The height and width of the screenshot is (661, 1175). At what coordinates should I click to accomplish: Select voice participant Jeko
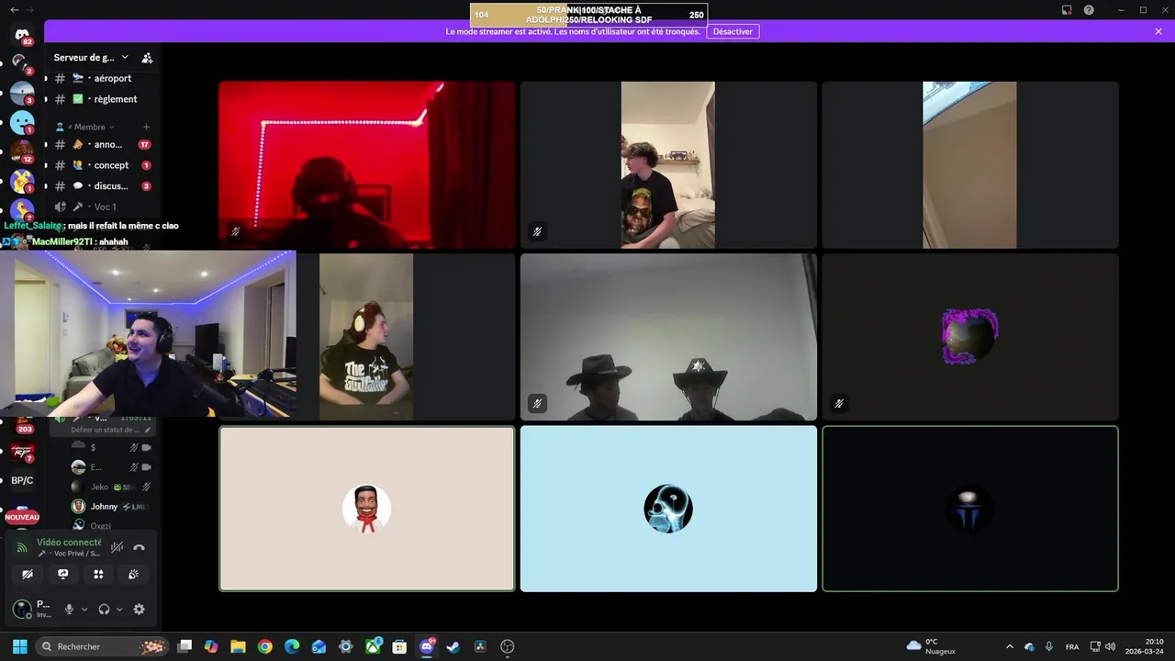click(x=110, y=487)
